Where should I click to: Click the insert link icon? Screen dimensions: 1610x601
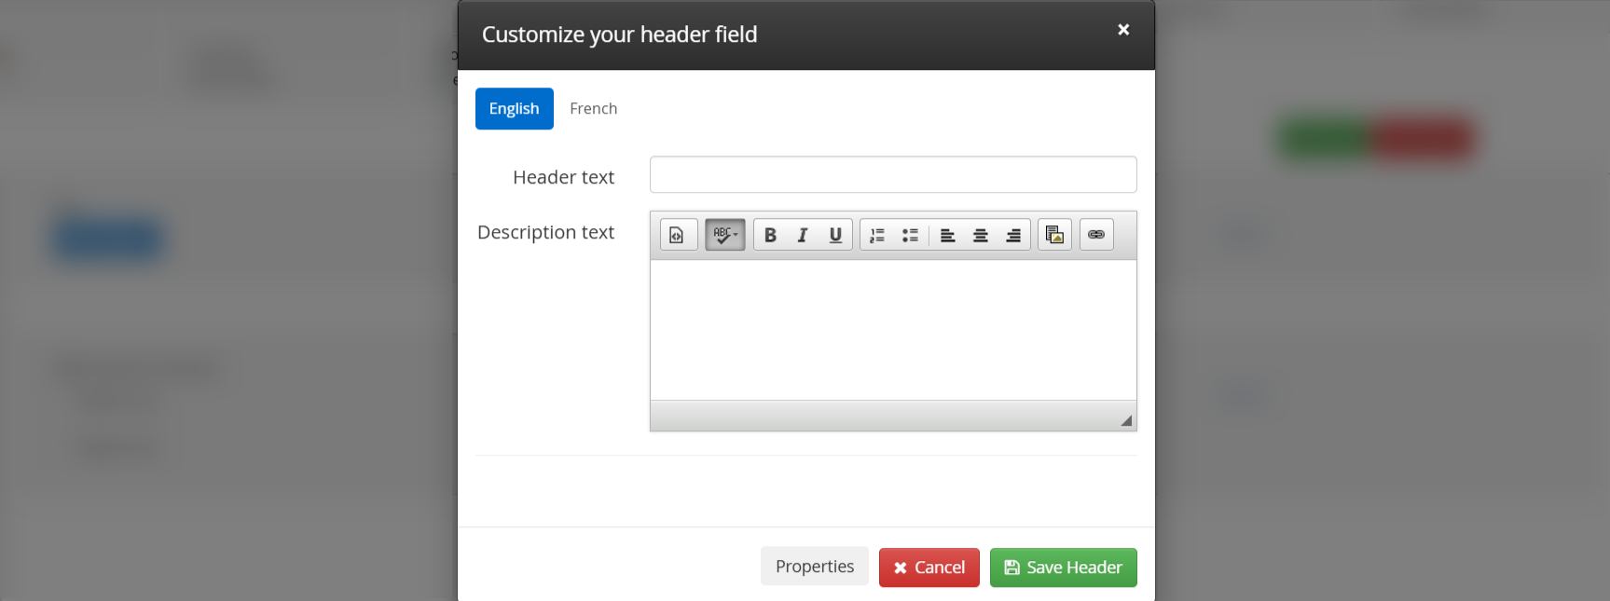tap(1096, 235)
